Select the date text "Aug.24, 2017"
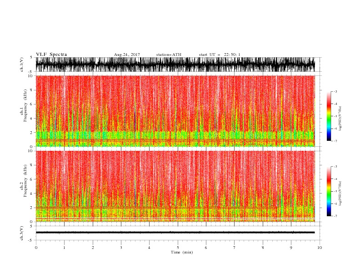 [x=127, y=55]
